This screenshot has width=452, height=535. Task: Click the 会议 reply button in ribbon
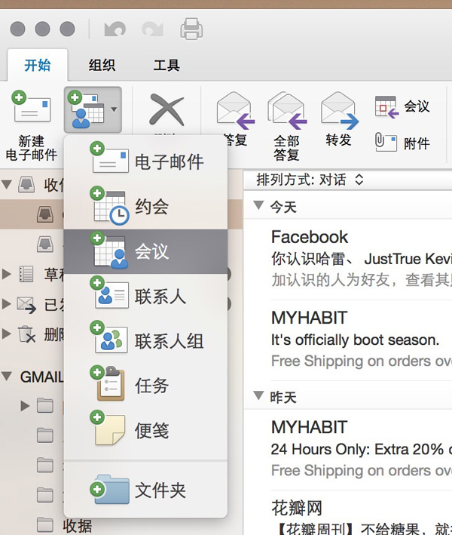(x=402, y=107)
